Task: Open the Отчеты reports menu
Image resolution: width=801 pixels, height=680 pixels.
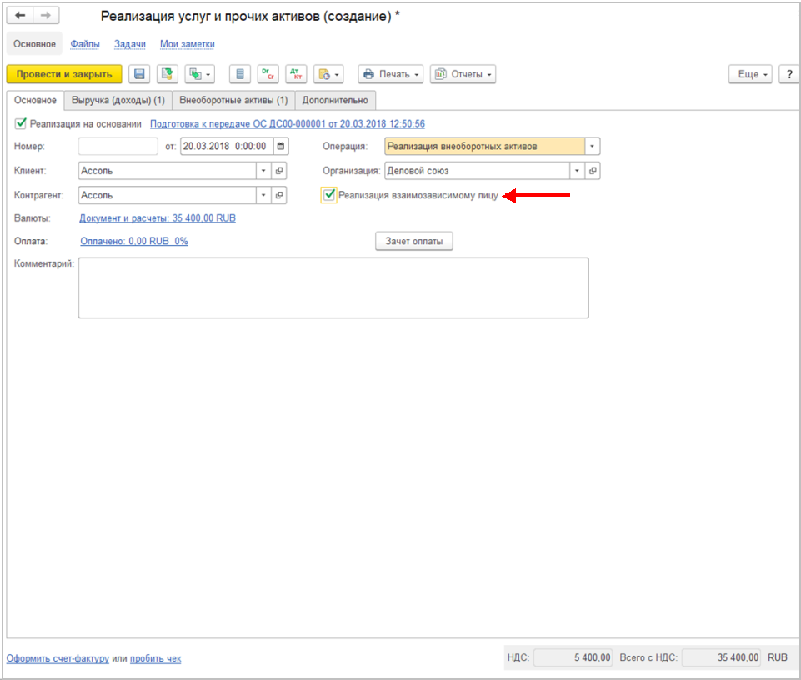Action: coord(463,74)
